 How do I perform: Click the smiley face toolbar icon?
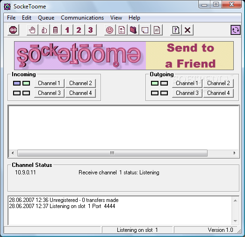110,30
